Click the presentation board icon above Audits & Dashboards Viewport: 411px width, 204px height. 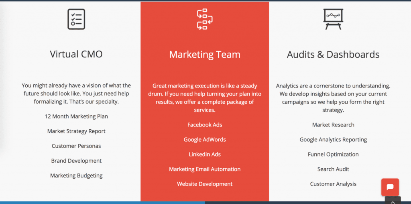click(x=333, y=19)
